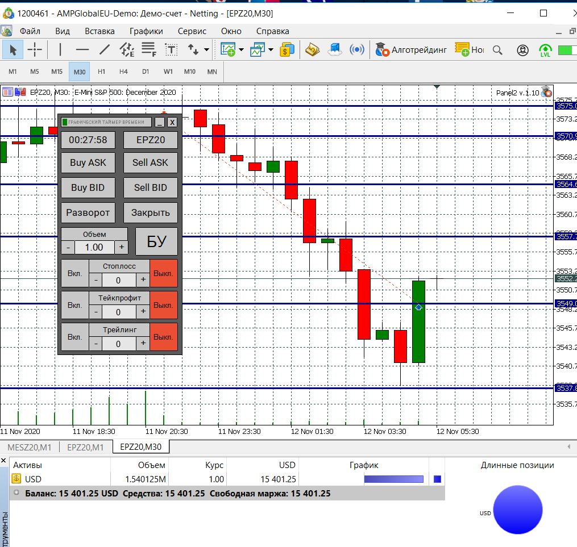The width and height of the screenshot is (577, 547).
Task: Click the БУ breakeven button
Action: (x=157, y=241)
